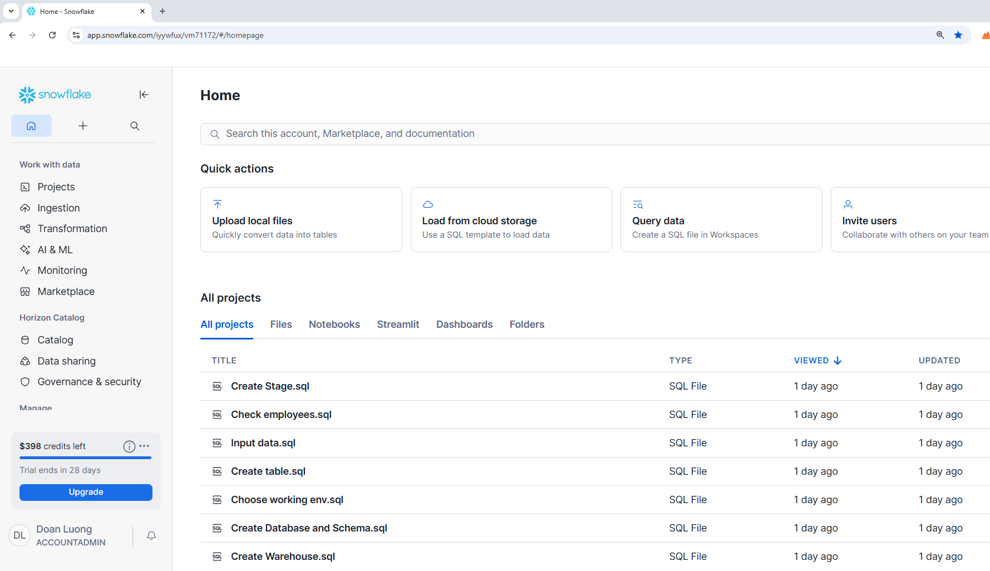990x571 pixels.
Task: Click the plus icon to create something new
Action: [82, 126]
